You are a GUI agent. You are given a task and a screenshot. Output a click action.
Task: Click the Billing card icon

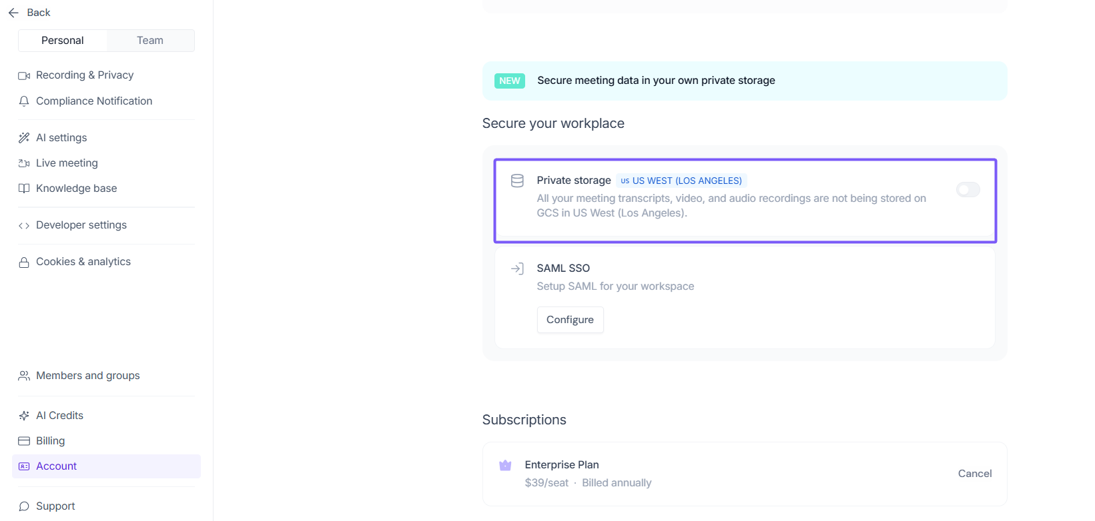click(24, 441)
